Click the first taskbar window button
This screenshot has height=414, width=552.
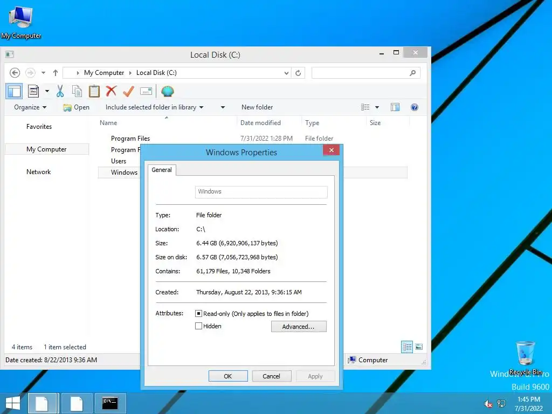tap(42, 403)
